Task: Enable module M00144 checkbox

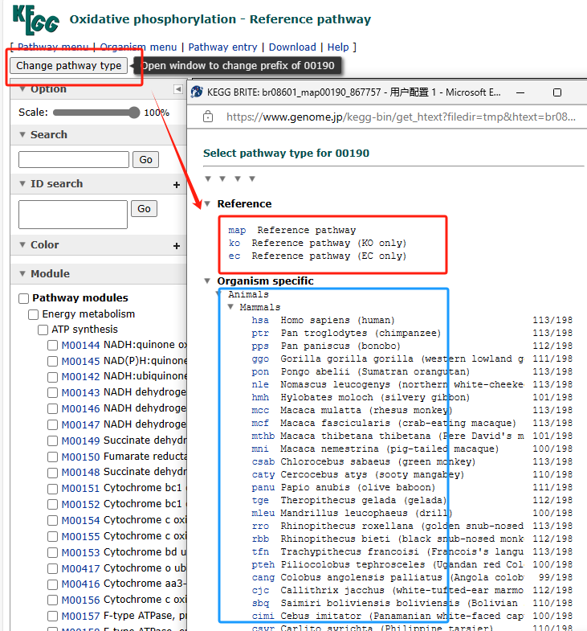Action: [x=53, y=346]
